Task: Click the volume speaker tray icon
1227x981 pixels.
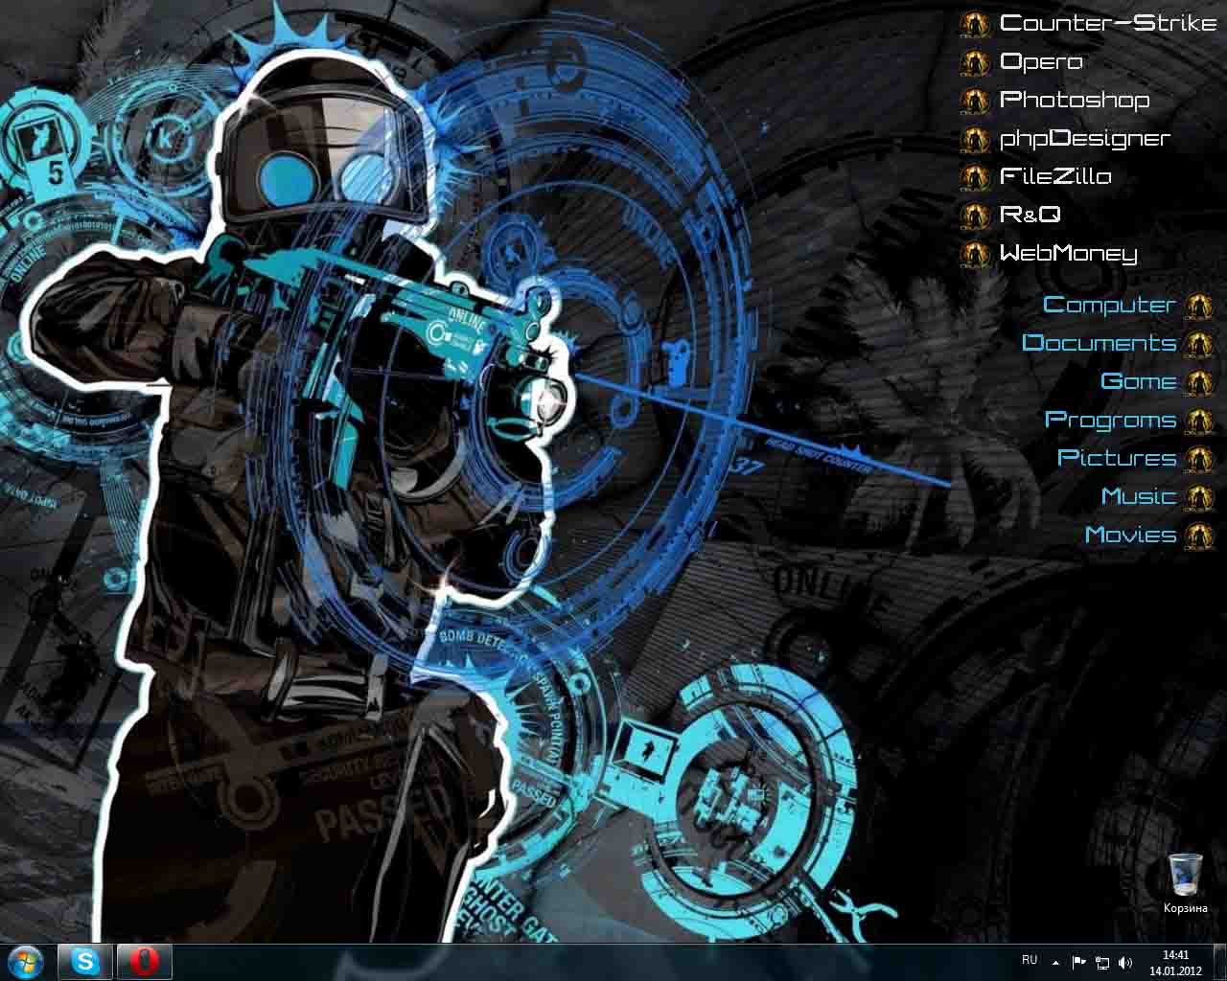Action: pos(1124,962)
